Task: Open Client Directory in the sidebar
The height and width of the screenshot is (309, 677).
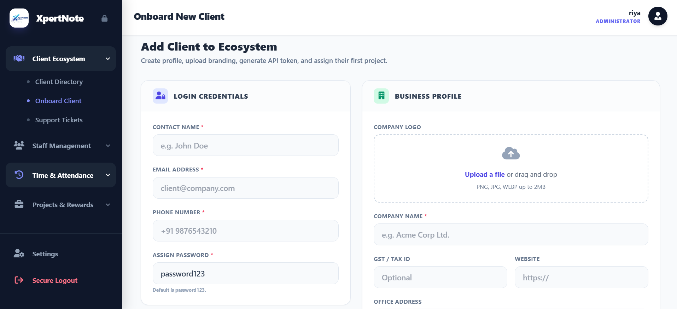Action: coord(59,82)
